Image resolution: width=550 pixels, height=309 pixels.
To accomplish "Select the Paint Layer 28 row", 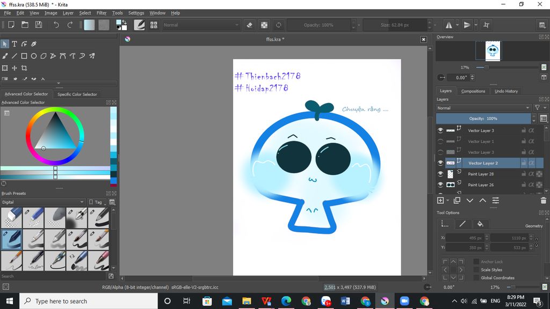I will coord(490,174).
